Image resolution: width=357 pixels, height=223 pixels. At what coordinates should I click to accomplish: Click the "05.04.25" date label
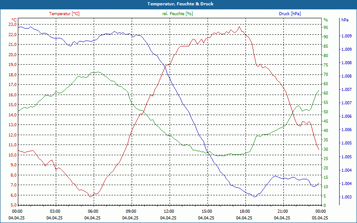click(320, 218)
